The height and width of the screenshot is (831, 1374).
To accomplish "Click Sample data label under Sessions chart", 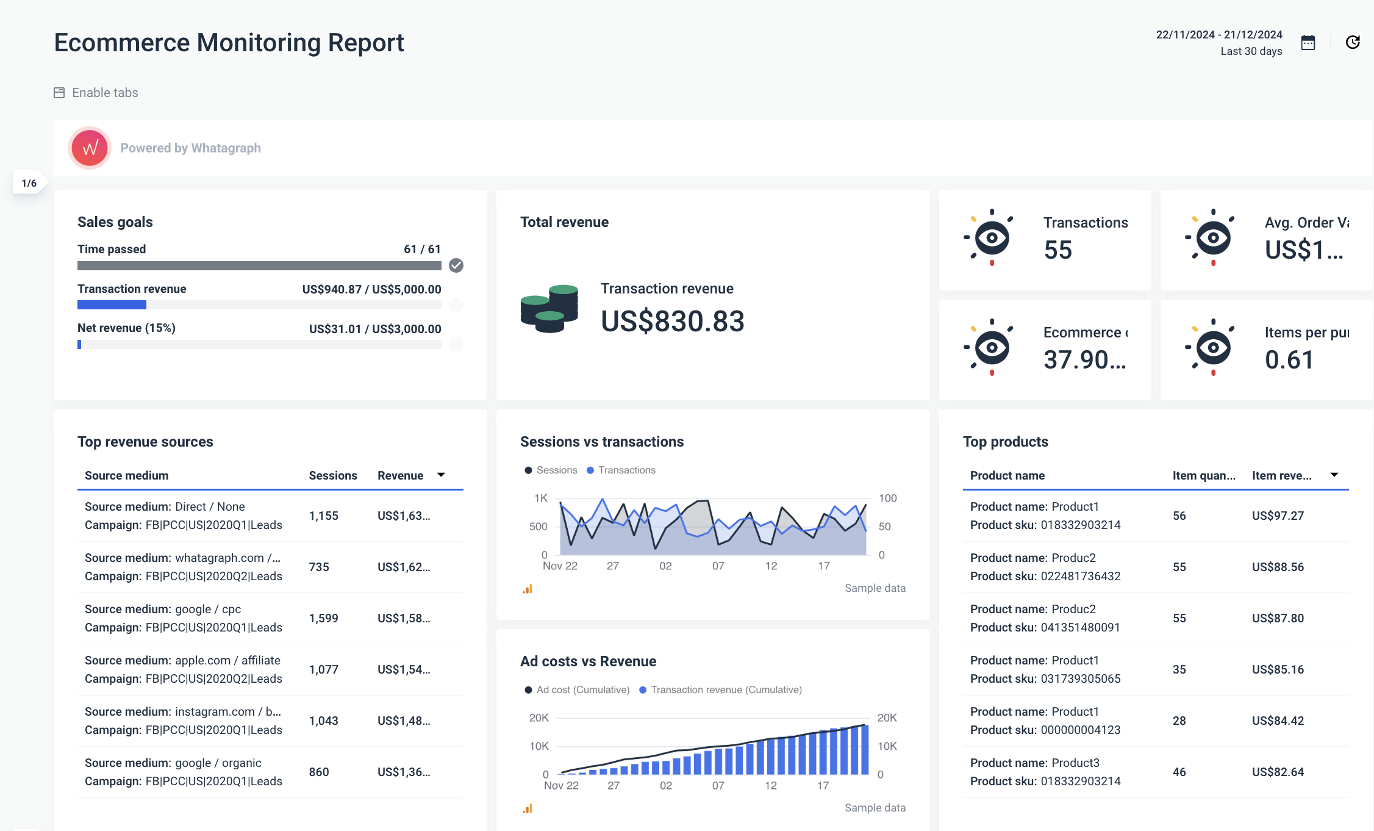I will pyautogui.click(x=875, y=588).
